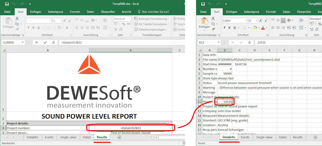Open Zellenformatvorlagen dropdown

click(150, 29)
